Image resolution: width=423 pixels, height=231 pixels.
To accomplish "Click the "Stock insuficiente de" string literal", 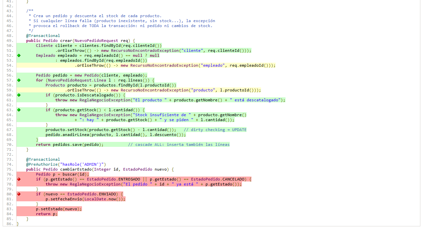I will point(161,115).
